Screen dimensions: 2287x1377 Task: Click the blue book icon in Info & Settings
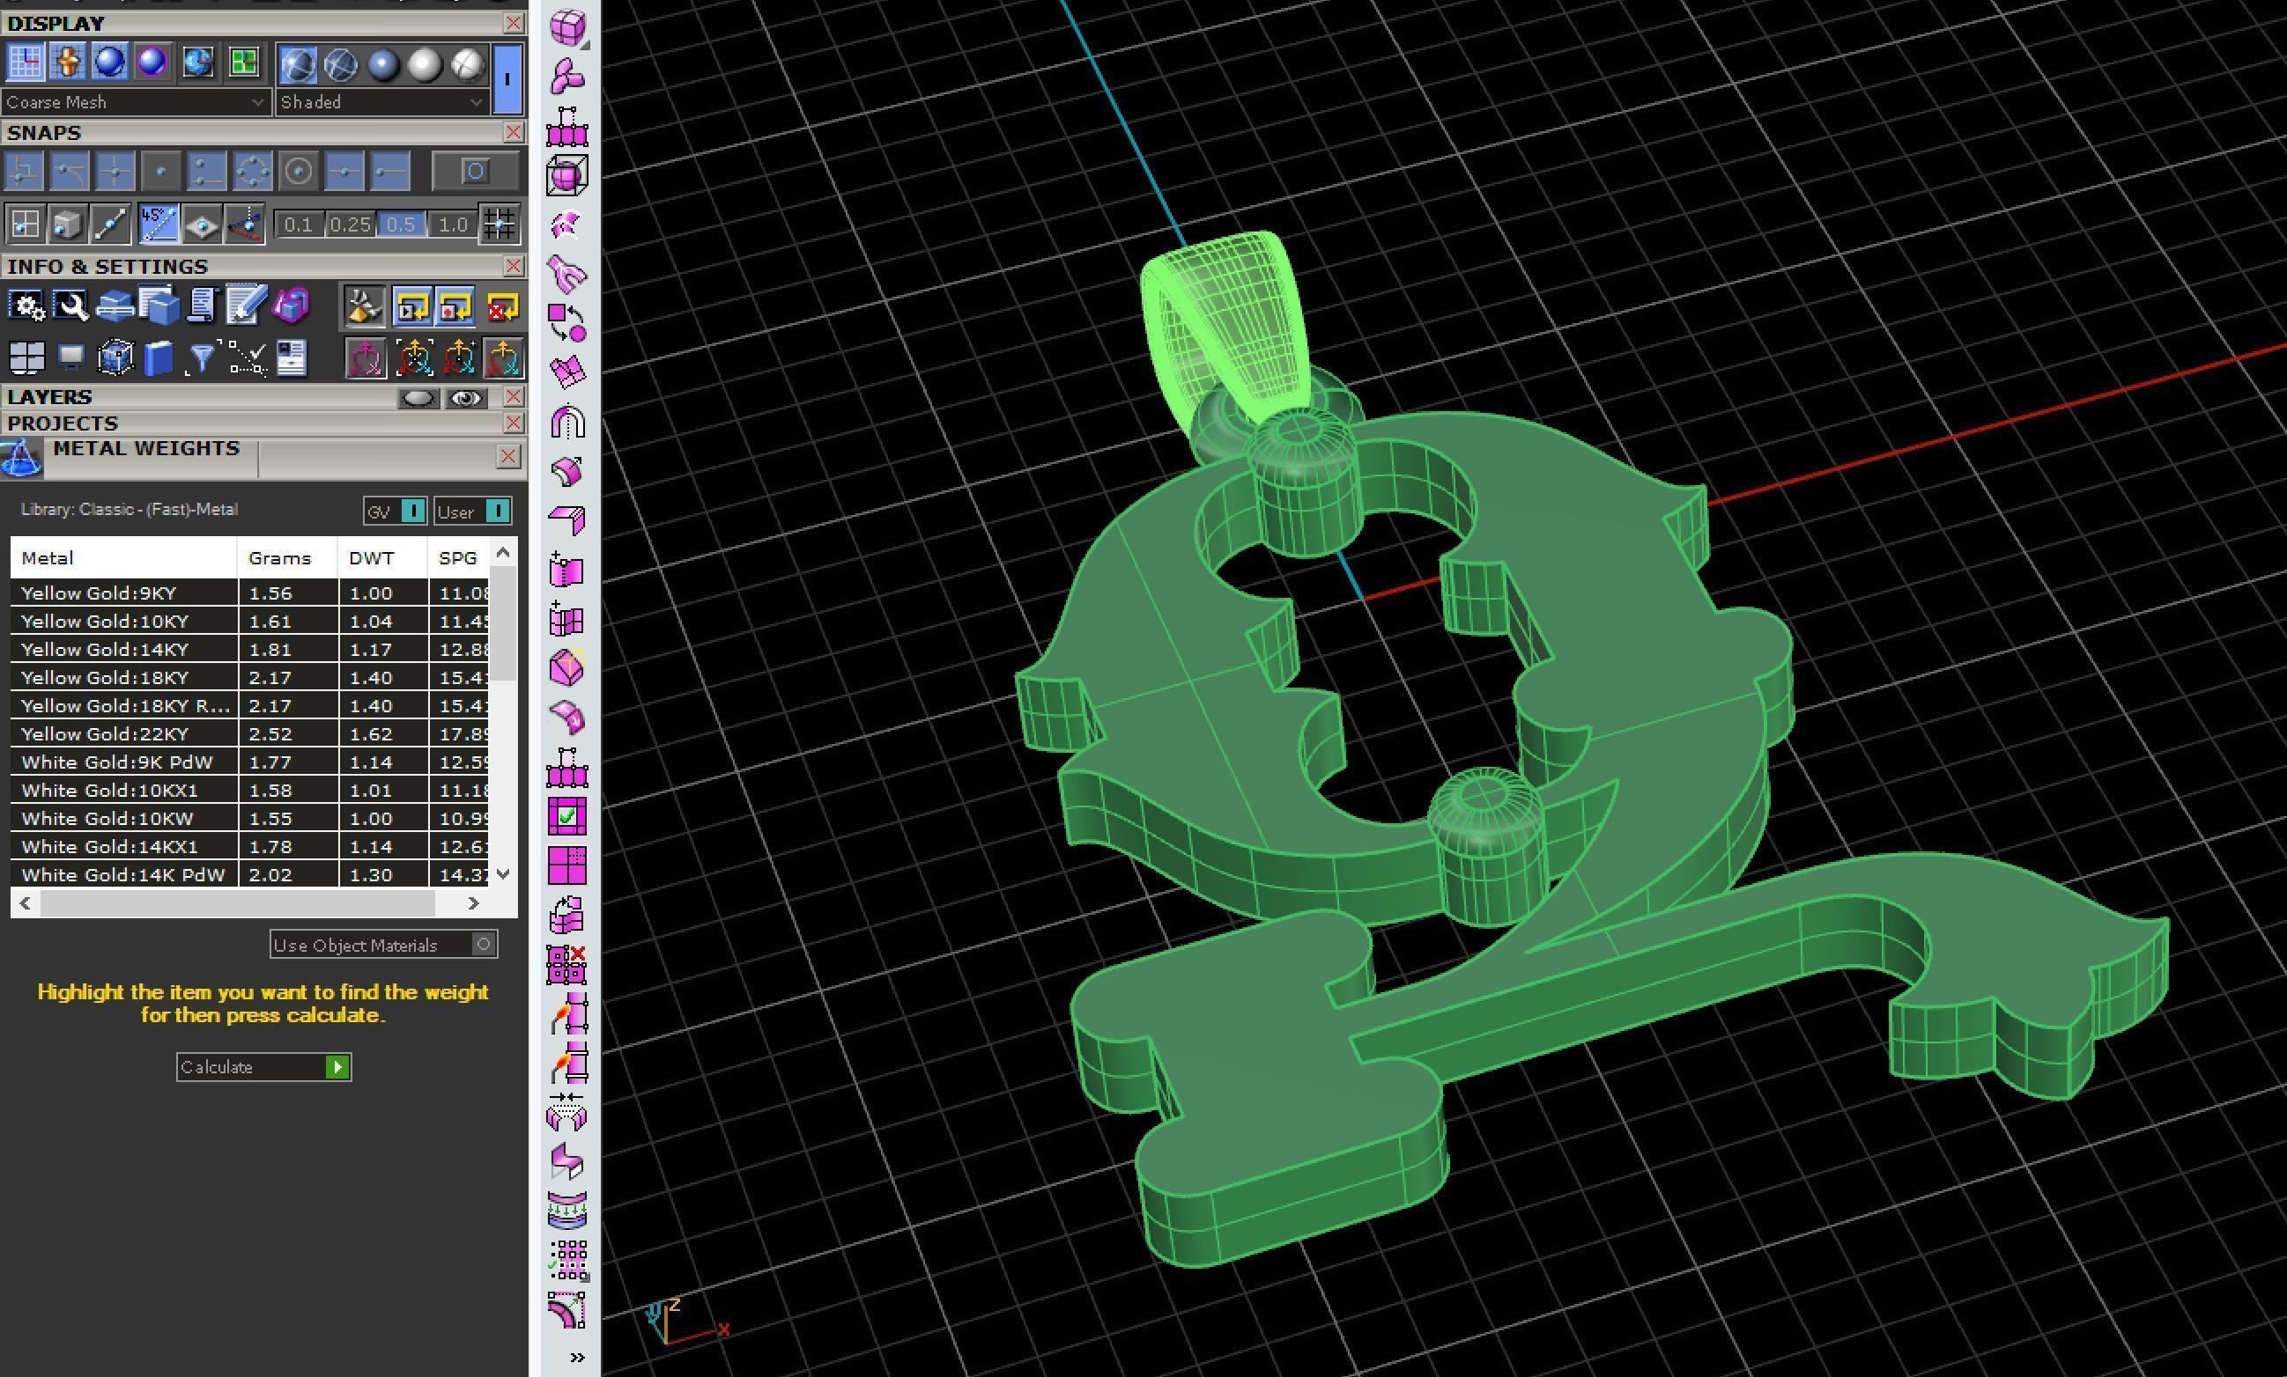pyautogui.click(x=159, y=358)
